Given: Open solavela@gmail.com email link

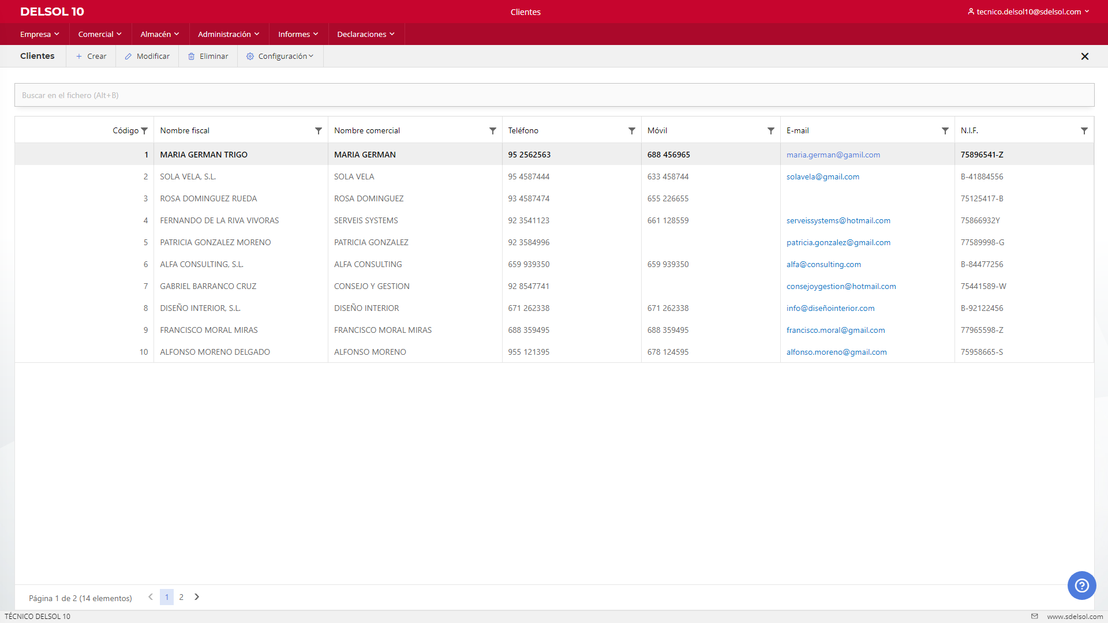Looking at the screenshot, I should (822, 177).
